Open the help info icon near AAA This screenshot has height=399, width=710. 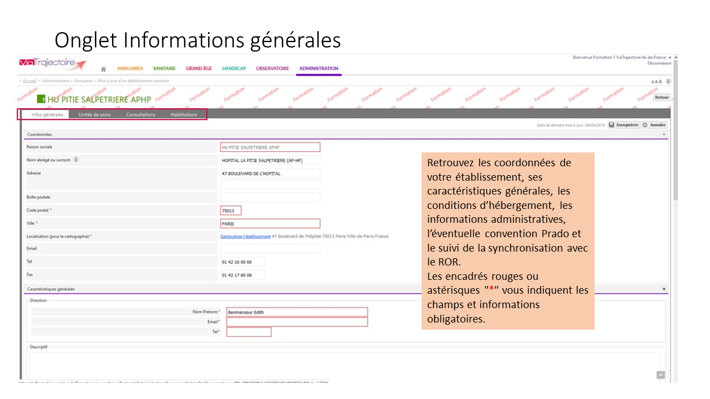(668, 81)
